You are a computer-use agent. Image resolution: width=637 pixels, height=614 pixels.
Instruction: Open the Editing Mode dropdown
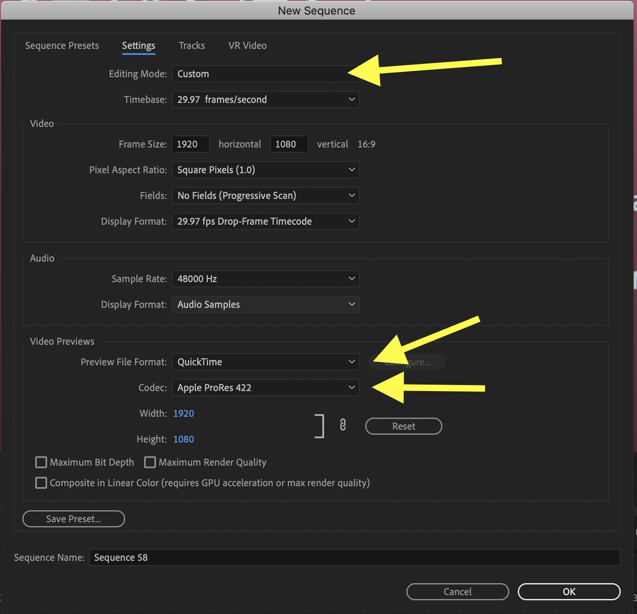pyautogui.click(x=265, y=74)
